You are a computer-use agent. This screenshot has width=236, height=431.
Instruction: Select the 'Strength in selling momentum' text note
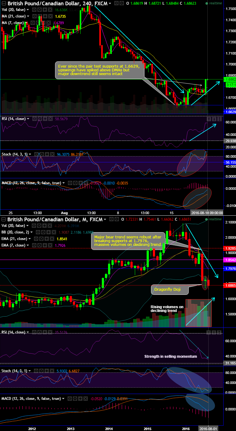[x=171, y=356]
